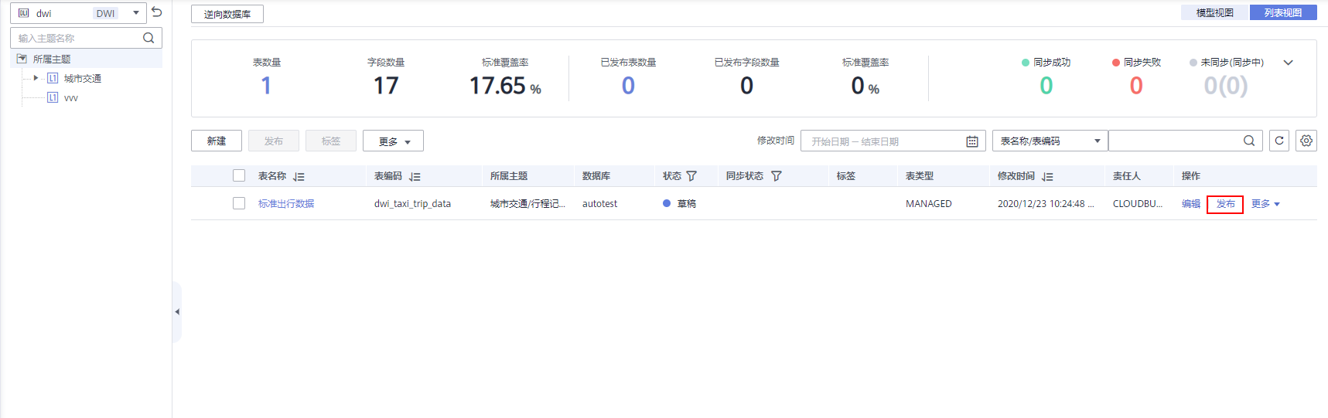Expand the 城市交通 tree node arrow

pyautogui.click(x=36, y=78)
